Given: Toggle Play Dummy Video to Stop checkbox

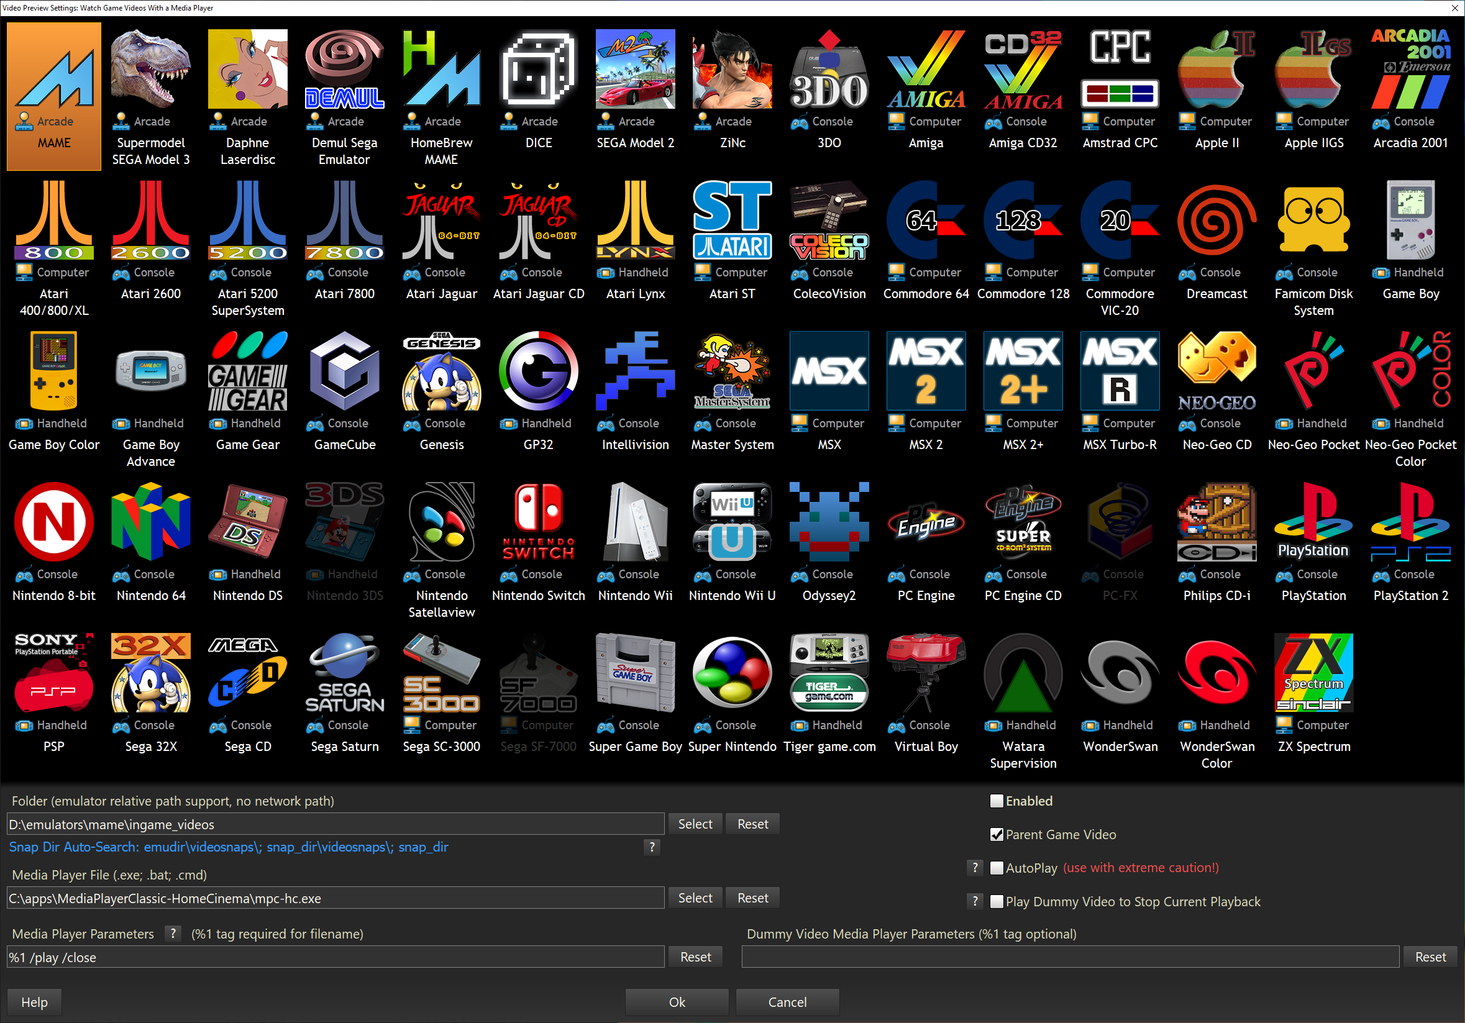Looking at the screenshot, I should click(x=996, y=902).
